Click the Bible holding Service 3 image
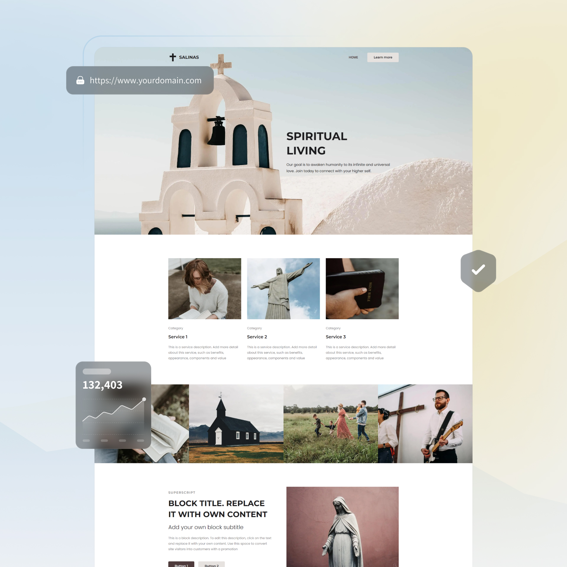 [362, 289]
